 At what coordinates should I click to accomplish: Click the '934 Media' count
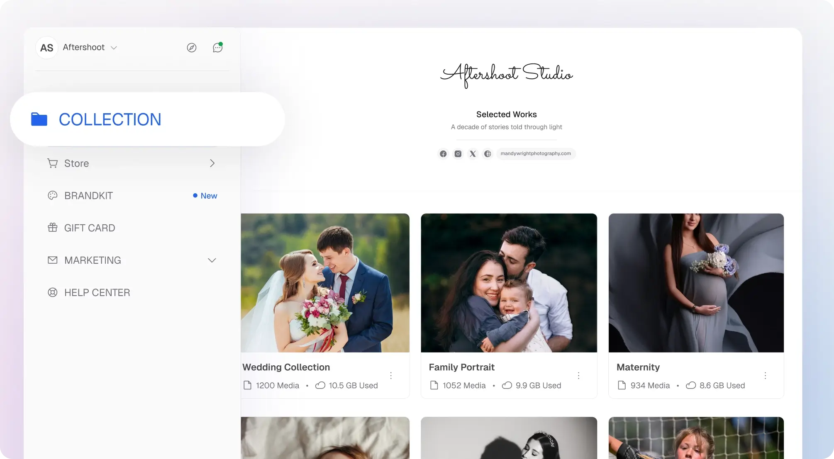[650, 386]
